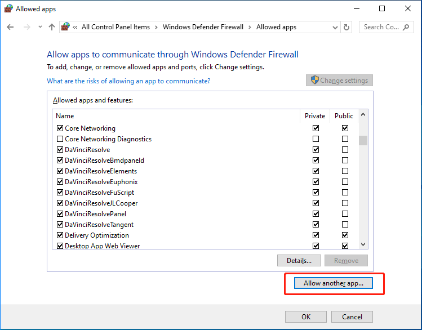Open All Control Panel Items breadcrumb
Viewport: 422px width, 330px height.
pos(116,27)
